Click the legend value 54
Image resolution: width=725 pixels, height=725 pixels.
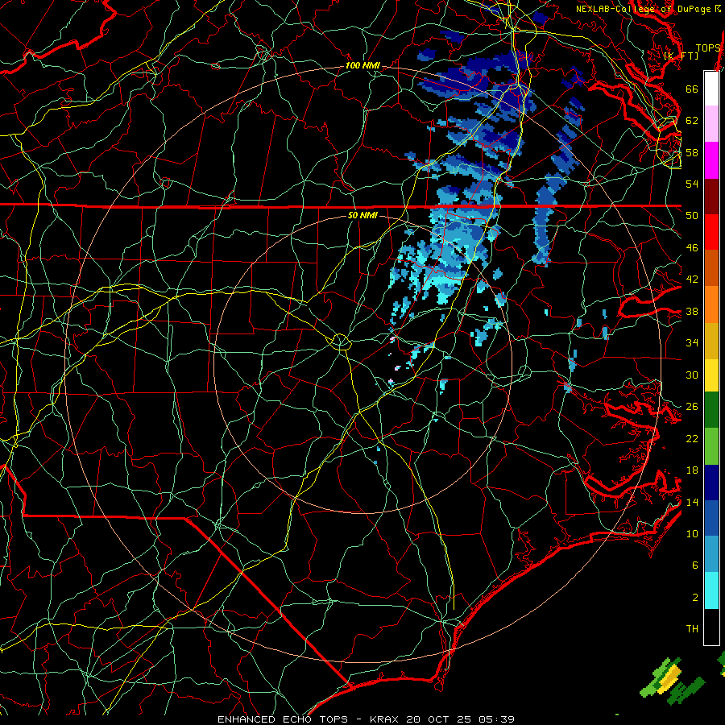click(692, 184)
